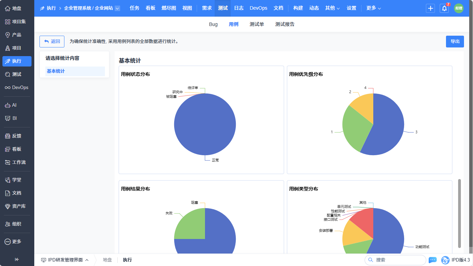Screen dimensions: 473x266
Task: Click the 执行 tab in bottom bar
Action: 127,260
